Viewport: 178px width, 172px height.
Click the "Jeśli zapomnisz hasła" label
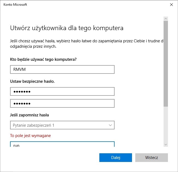pyautogui.click(x=29, y=115)
